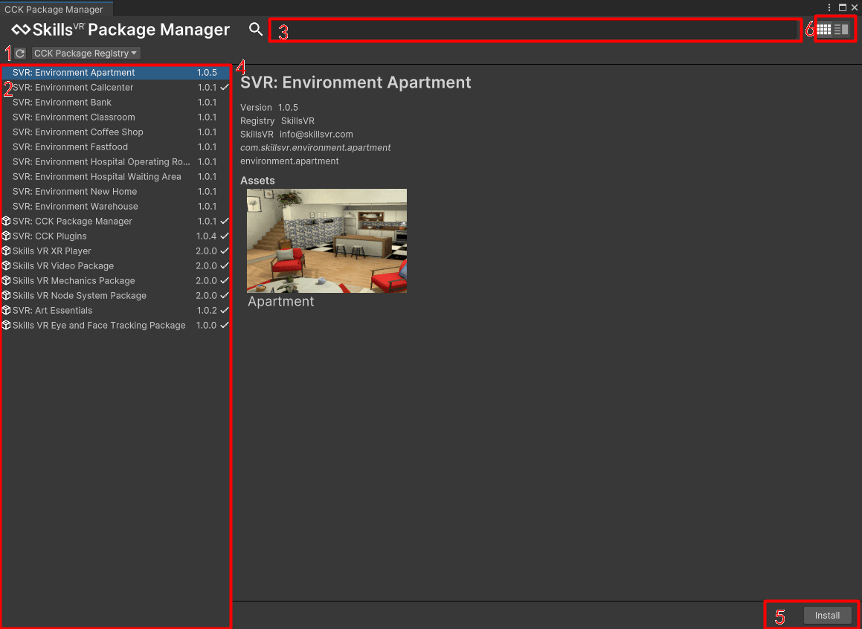Click com.skillsvr.environment.apartment package ID

(315, 148)
